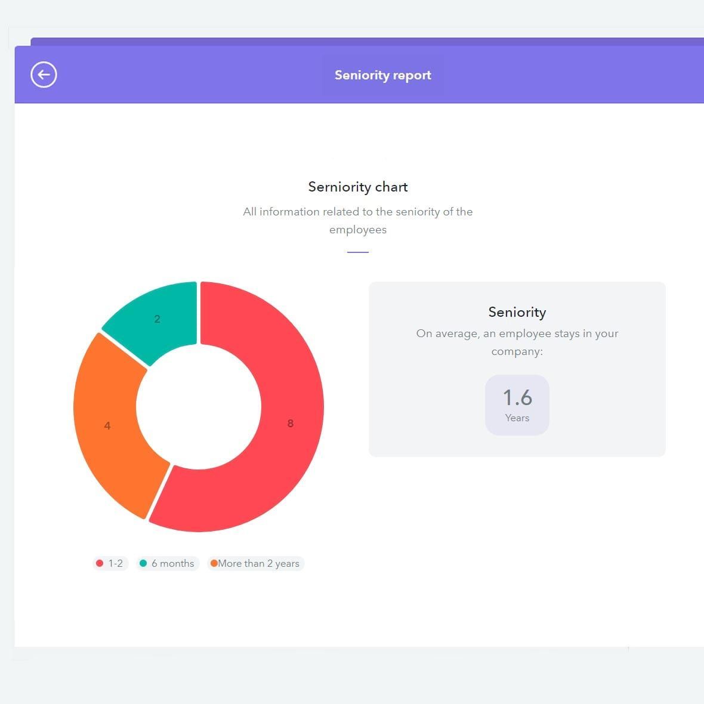The height and width of the screenshot is (704, 704).
Task: Click the average employee stay description text
Action: [517, 342]
